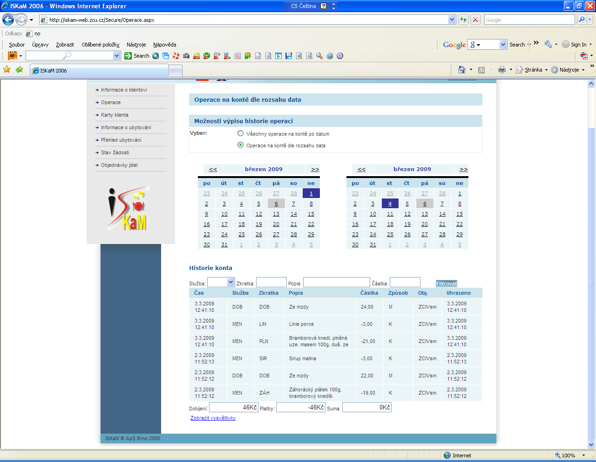Click the orange dog-face toolbar icon
The height and width of the screenshot is (462, 596).
(13, 56)
